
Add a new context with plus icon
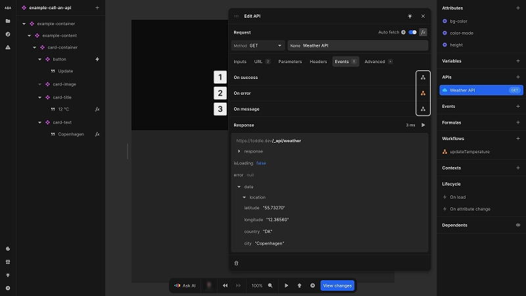tap(518, 168)
